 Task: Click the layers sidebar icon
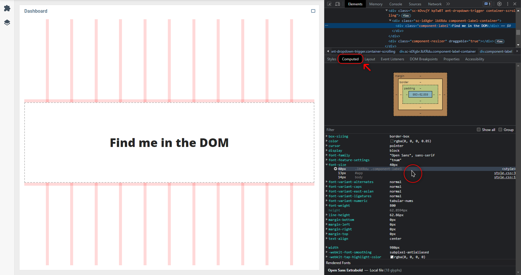7,22
